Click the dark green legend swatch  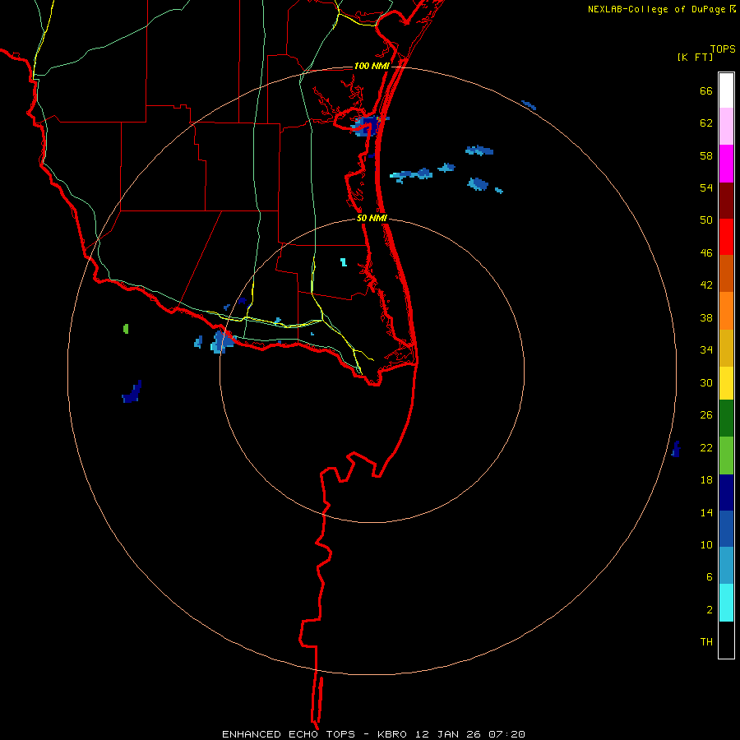726,419
